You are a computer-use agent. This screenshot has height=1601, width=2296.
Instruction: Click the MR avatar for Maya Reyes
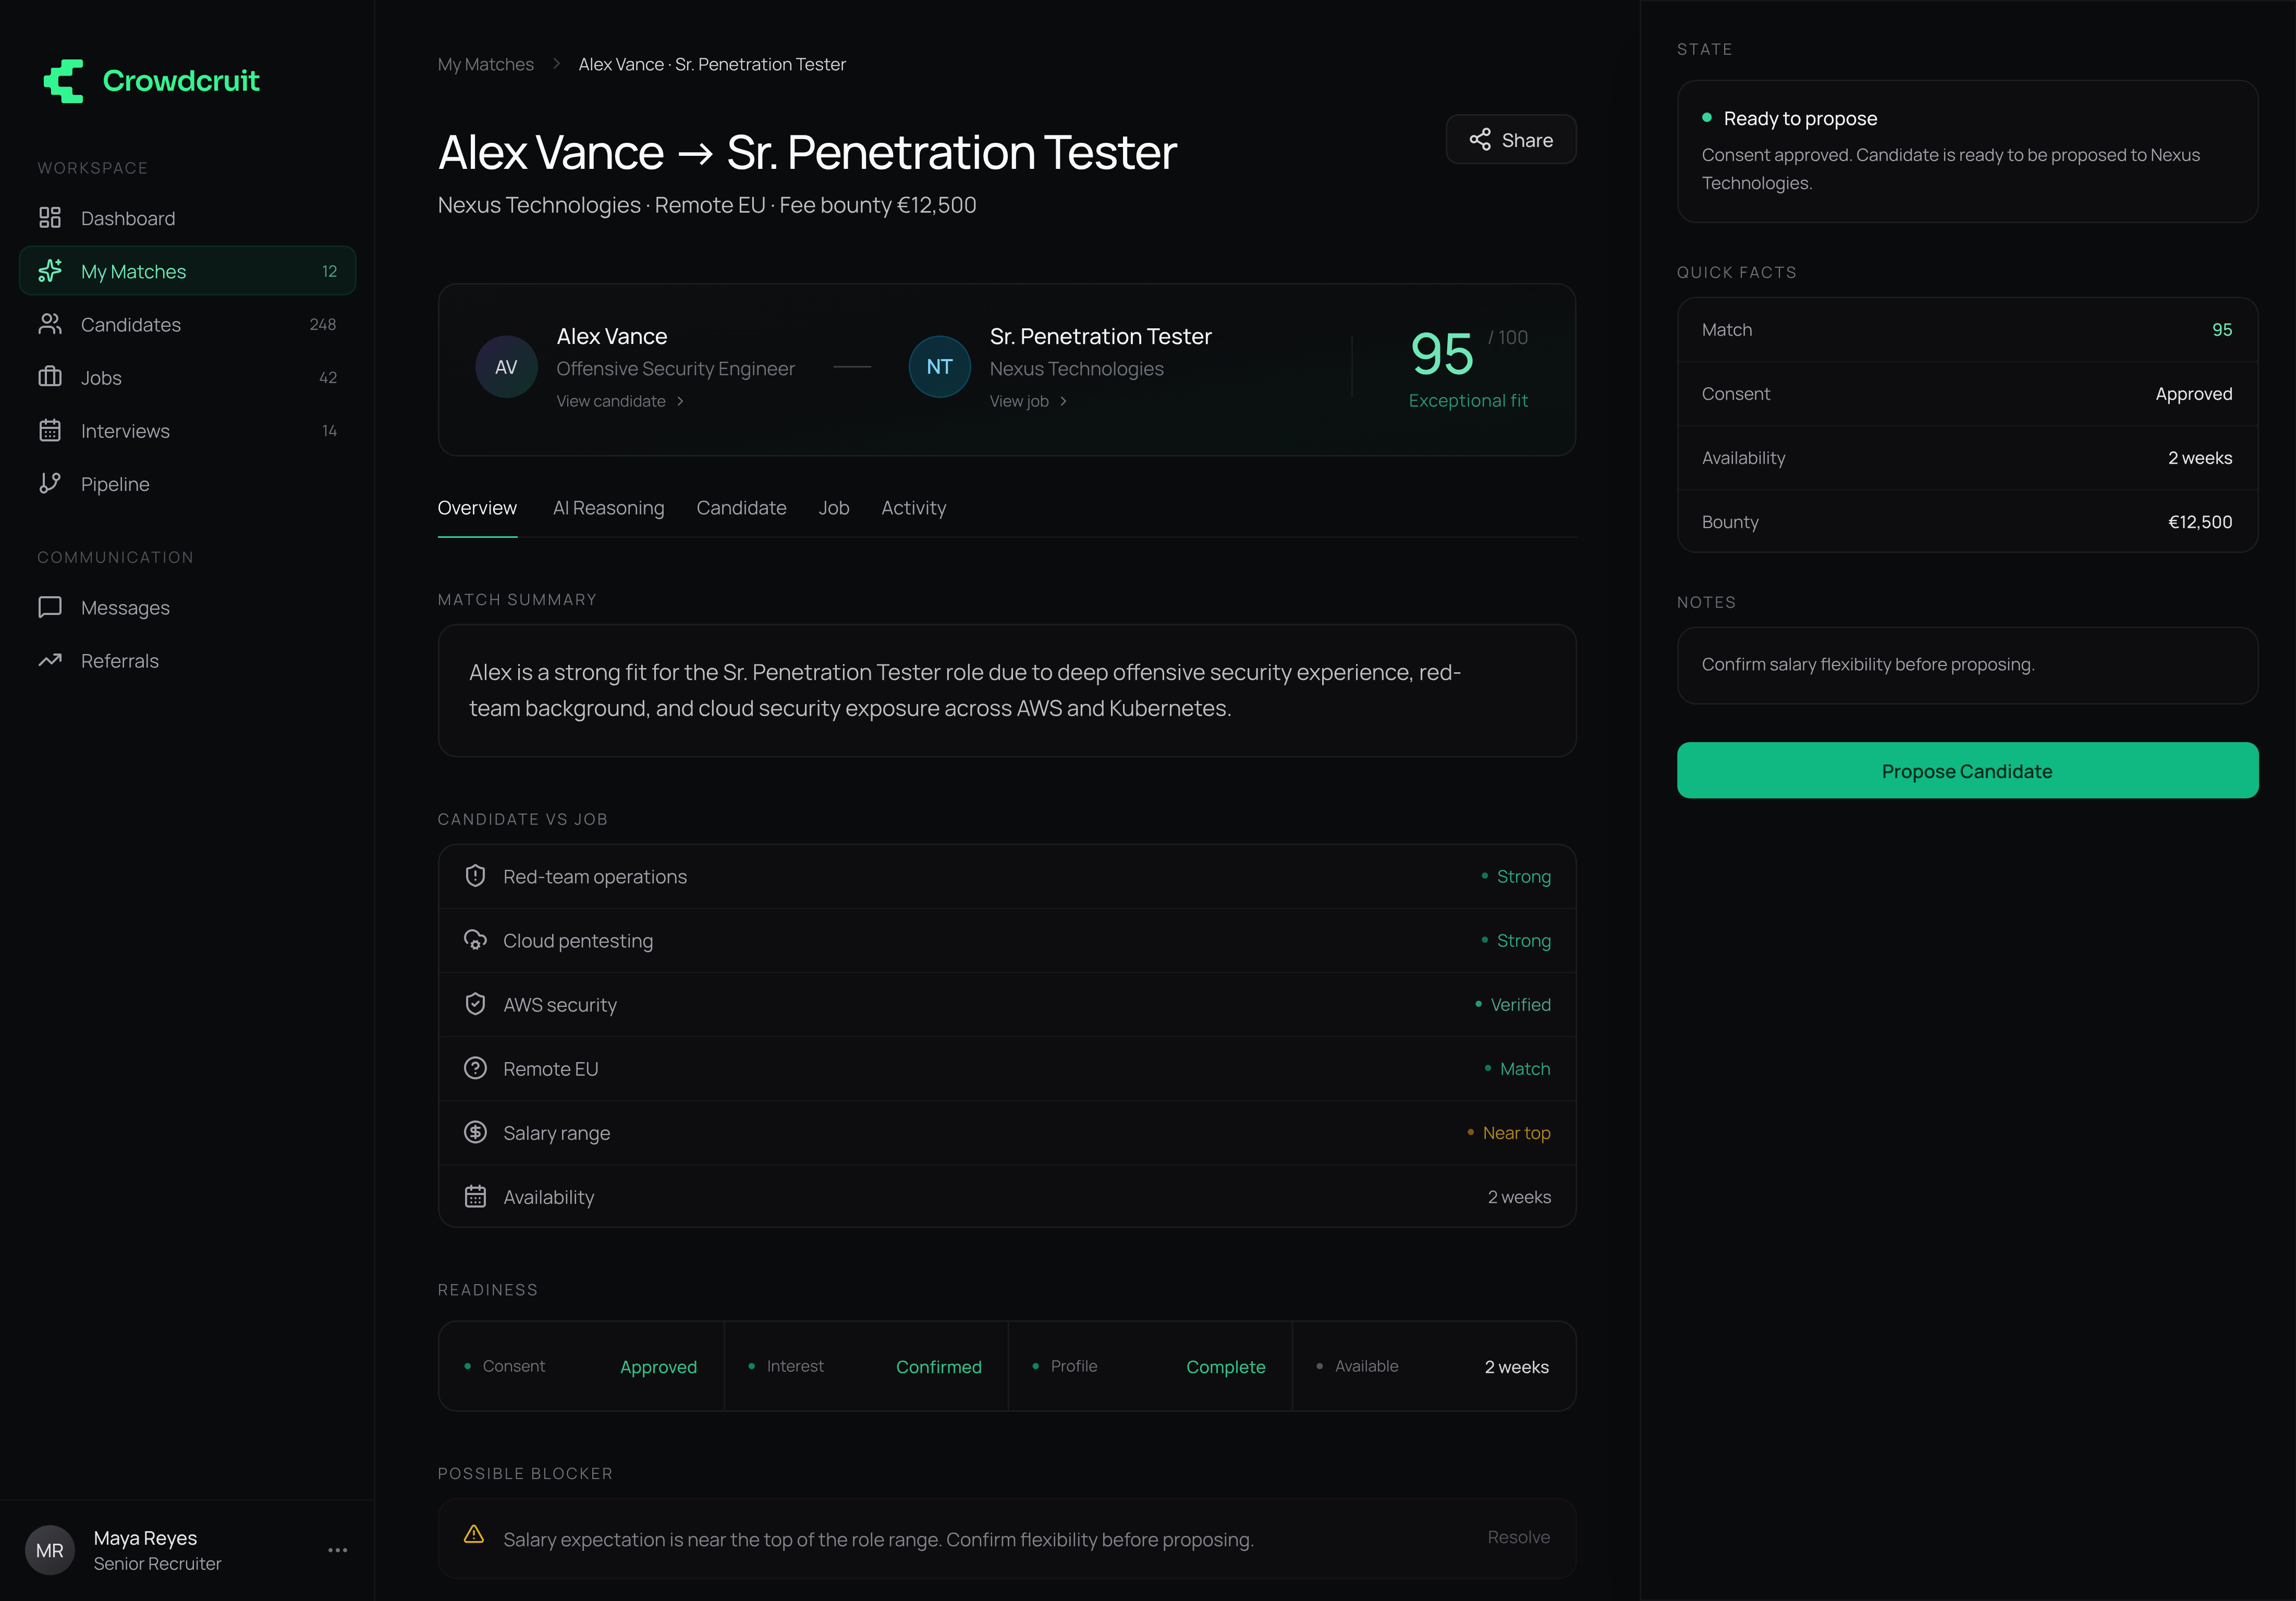pos(50,1550)
